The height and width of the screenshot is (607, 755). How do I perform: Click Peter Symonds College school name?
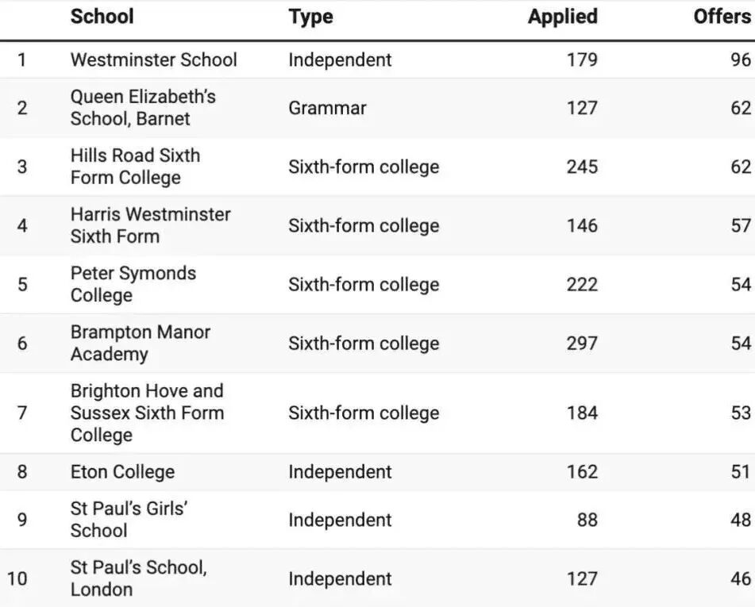[133, 284]
